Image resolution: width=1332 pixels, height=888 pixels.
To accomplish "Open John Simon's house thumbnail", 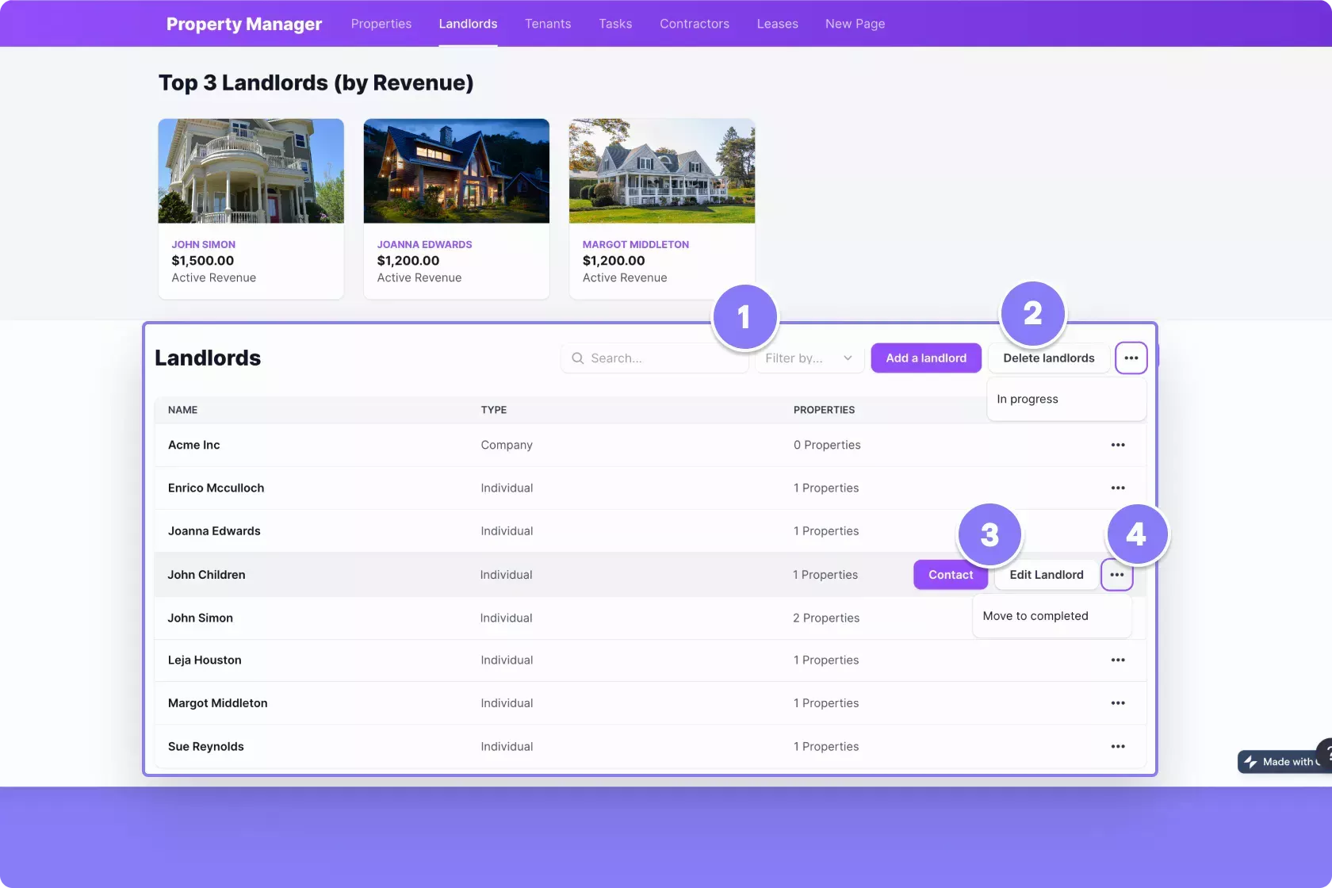I will pyautogui.click(x=251, y=171).
